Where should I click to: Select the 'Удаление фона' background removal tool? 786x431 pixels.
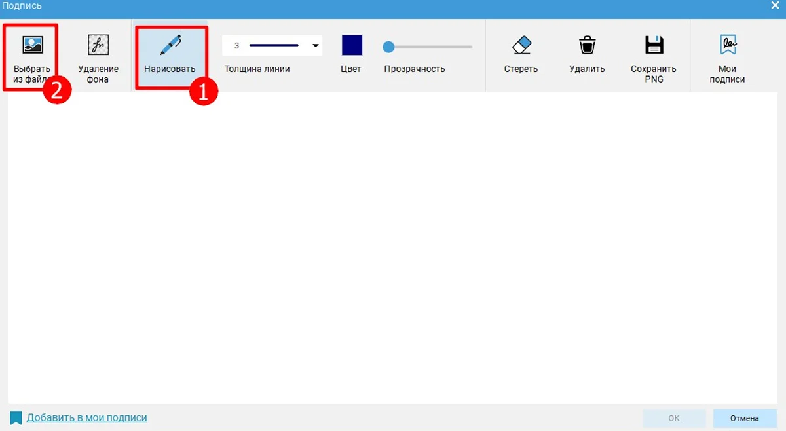98,45
